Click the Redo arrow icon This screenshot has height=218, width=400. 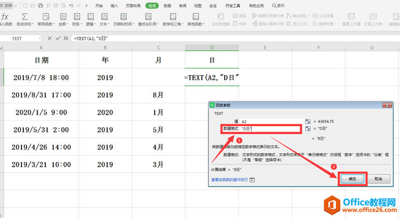pyautogui.click(x=79, y=5)
